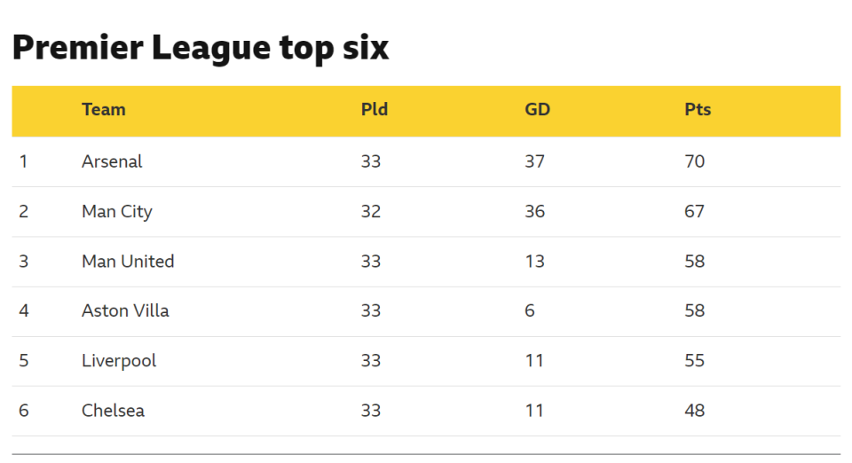Click position number 1 in the table
The image size is (852, 463).
(24, 161)
